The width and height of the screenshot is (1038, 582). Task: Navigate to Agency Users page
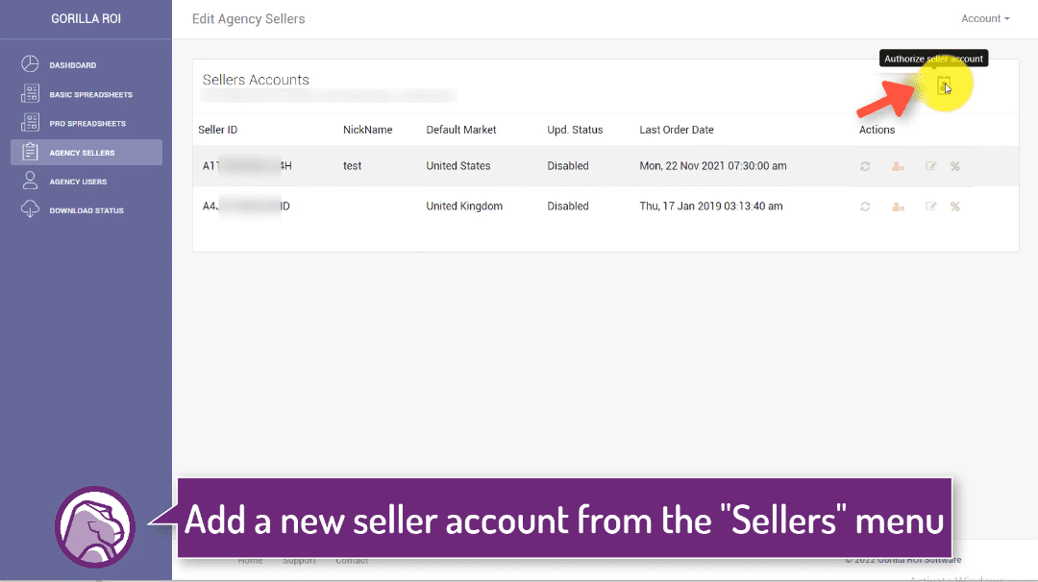coord(78,182)
